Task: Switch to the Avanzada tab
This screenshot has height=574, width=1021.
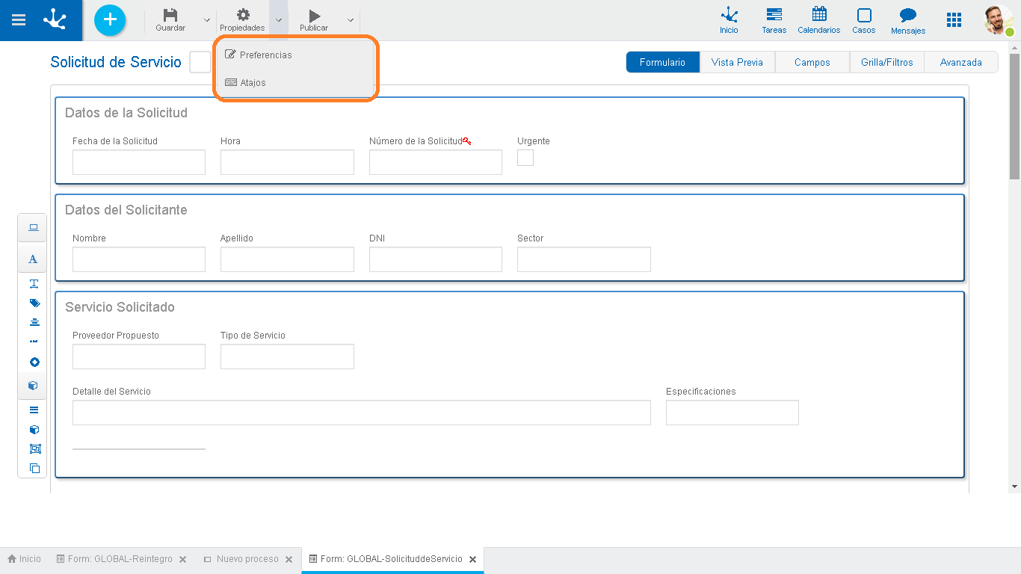Action: click(961, 62)
